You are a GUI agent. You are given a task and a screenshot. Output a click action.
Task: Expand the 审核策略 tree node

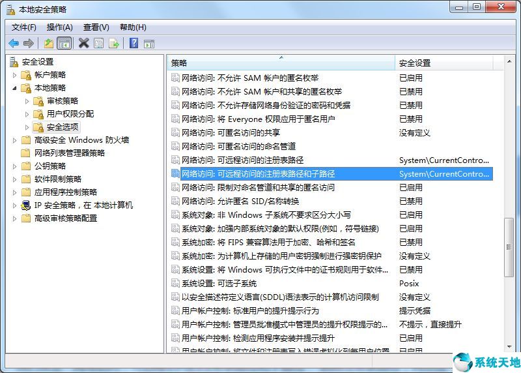point(27,101)
